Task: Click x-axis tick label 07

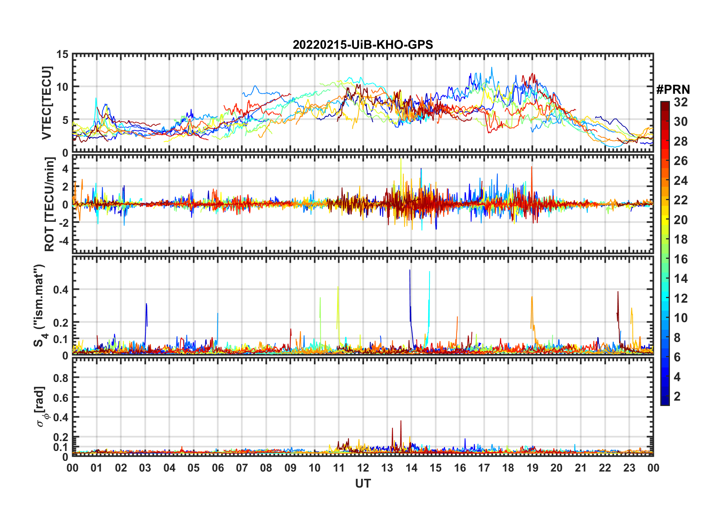Action: [242, 468]
